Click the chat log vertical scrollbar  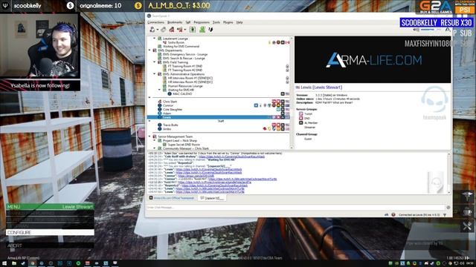[448, 173]
